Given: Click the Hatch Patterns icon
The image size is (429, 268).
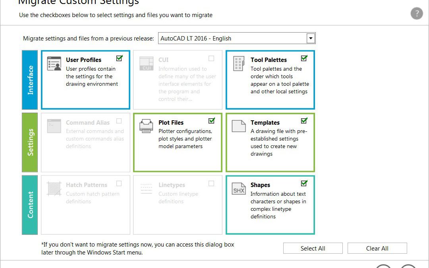Looking at the screenshot, I should pyautogui.click(x=54, y=189).
